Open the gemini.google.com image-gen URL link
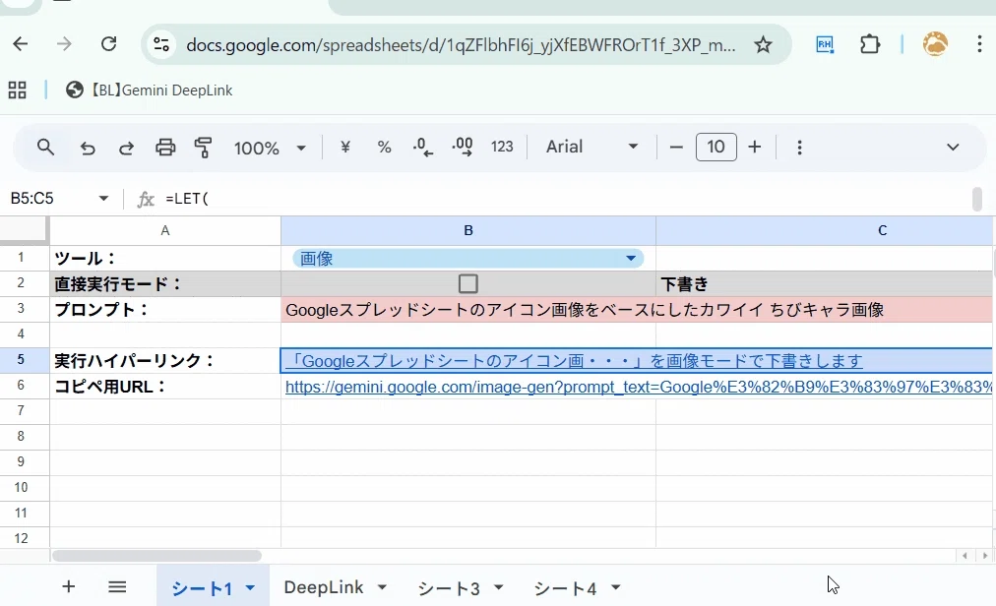996x606 pixels. point(639,387)
